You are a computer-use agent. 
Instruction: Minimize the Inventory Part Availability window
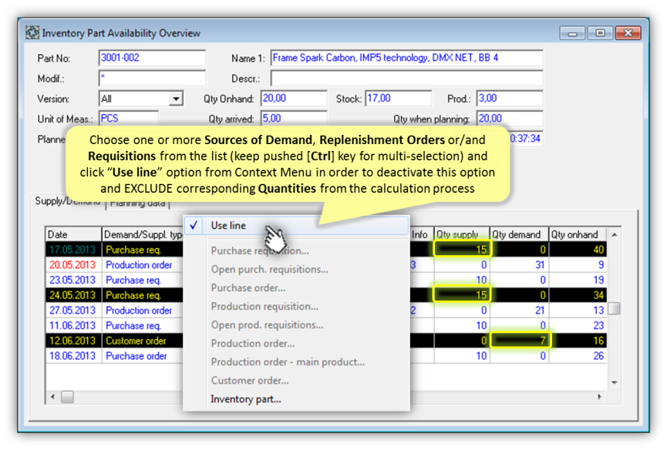(x=573, y=33)
